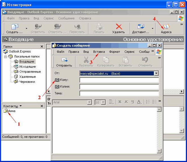Open the Arial font name dropdown
This screenshot has height=162, width=187.
pyautogui.click(x=89, y=102)
